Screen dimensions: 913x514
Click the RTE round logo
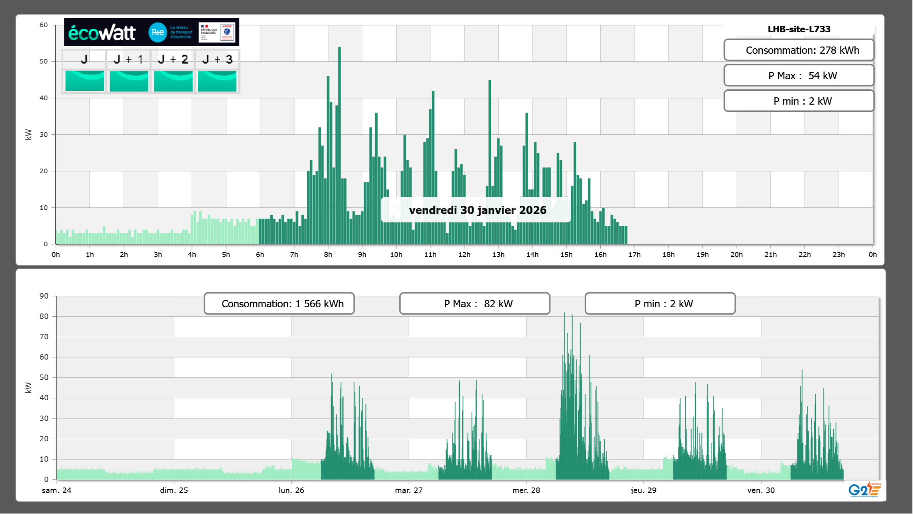[157, 32]
